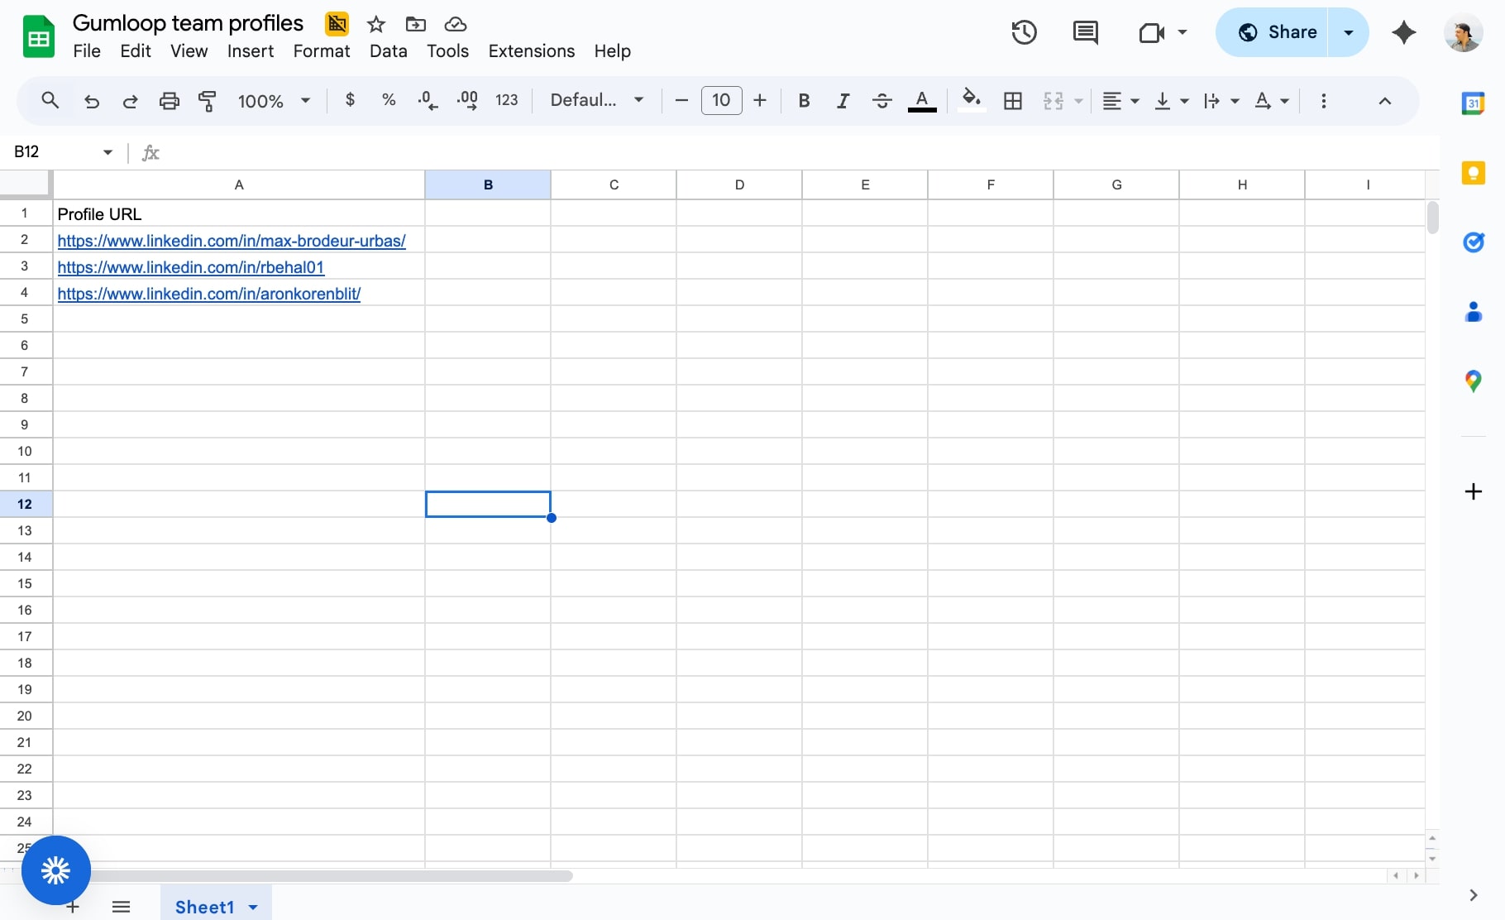Open Google Tasks in the side panel
The image size is (1505, 920).
pos(1474,242)
